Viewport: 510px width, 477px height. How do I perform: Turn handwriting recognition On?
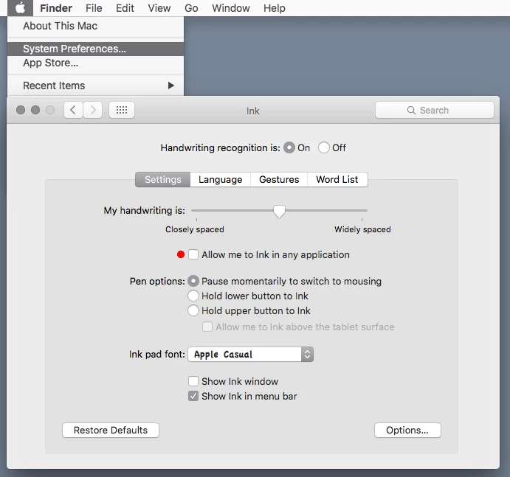(x=289, y=148)
